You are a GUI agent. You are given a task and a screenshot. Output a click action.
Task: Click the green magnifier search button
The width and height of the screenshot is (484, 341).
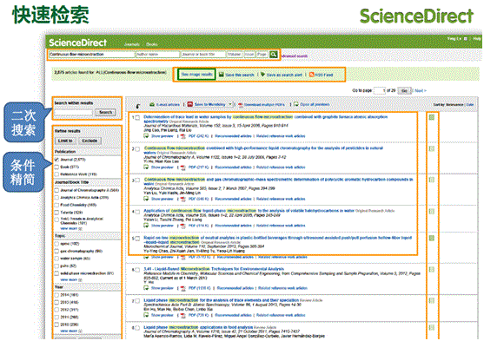pos(273,55)
